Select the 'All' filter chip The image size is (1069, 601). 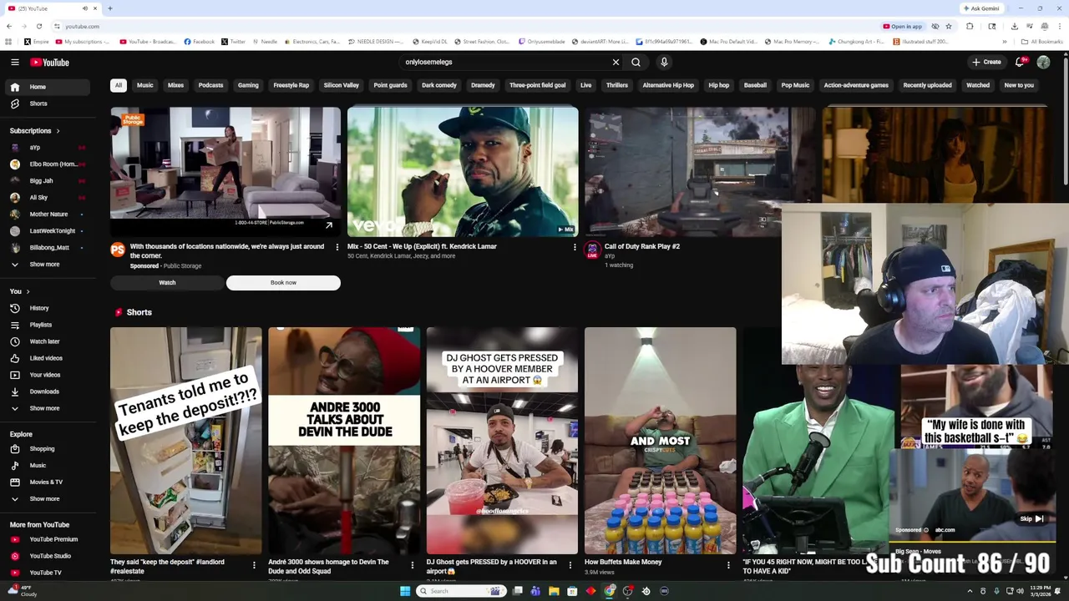(119, 85)
